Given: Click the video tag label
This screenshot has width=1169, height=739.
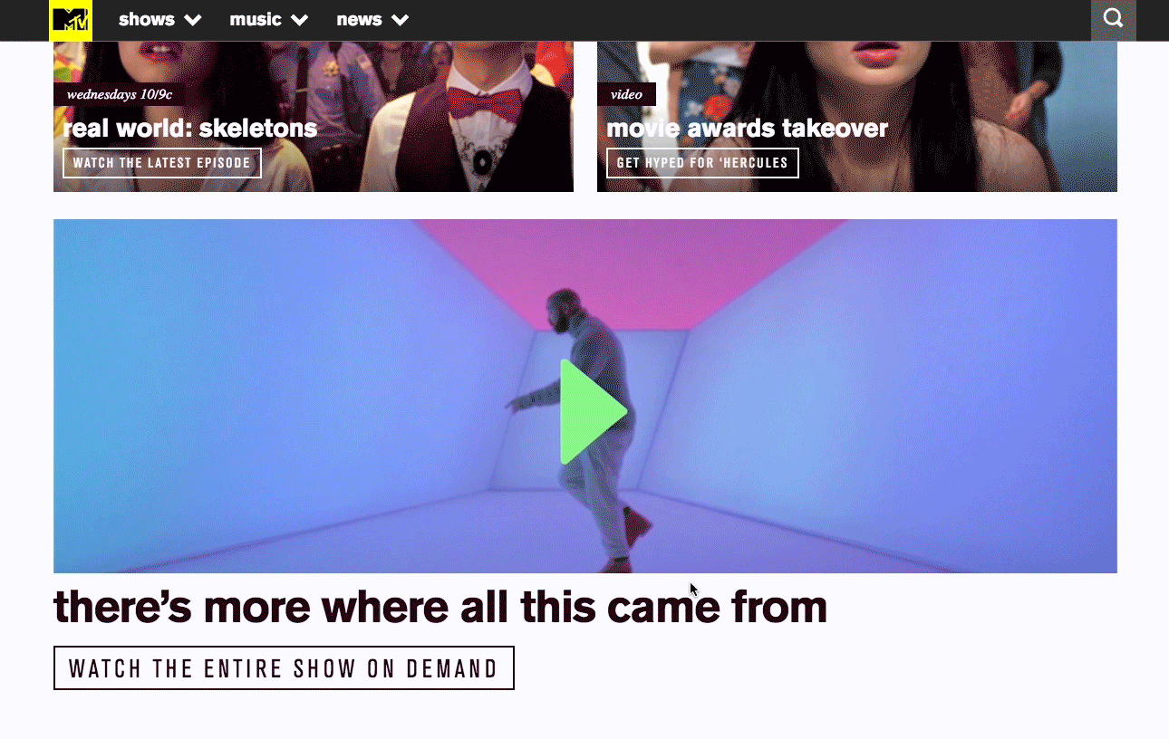Looking at the screenshot, I should click(x=626, y=94).
